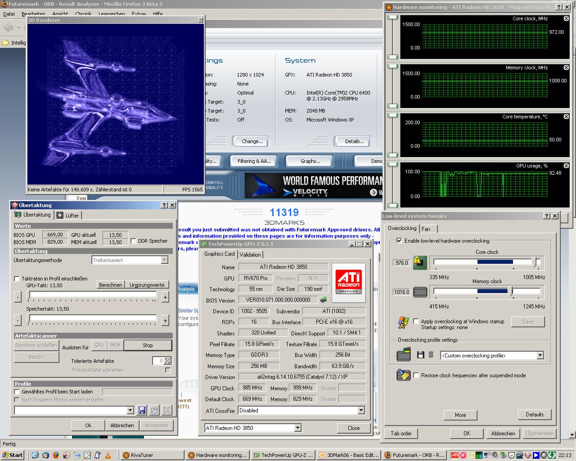The image size is (576, 461).
Task: Open the ATI Radeon HD 3850 card selector
Action: tap(297, 428)
